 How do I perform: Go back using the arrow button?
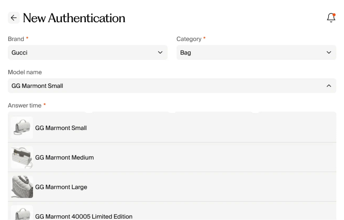pos(14,18)
